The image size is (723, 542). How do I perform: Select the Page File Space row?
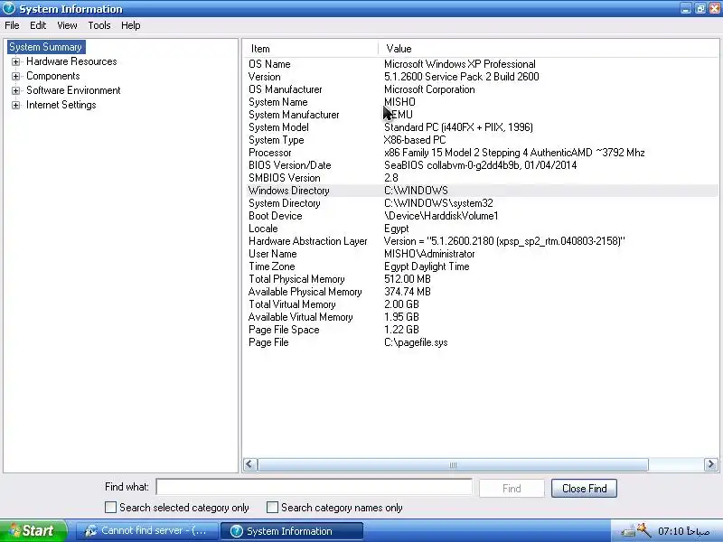(482, 330)
